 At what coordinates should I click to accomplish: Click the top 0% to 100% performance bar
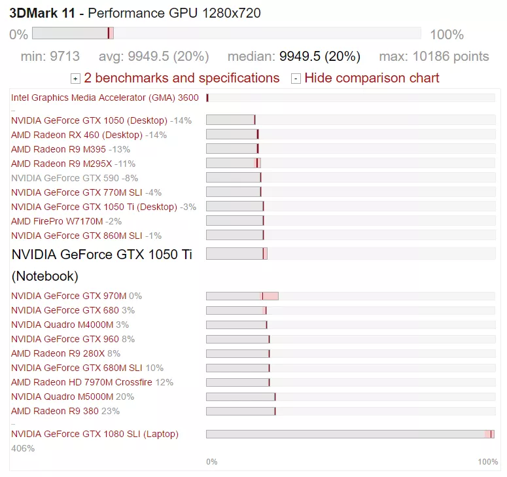(226, 33)
